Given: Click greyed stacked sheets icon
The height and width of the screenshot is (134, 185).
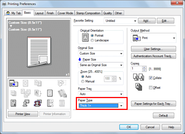Looking at the screenshot, I should coord(13,93).
